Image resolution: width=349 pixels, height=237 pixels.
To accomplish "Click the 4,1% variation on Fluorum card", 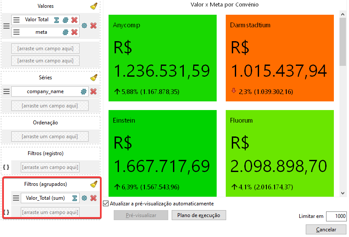I will [245, 187].
